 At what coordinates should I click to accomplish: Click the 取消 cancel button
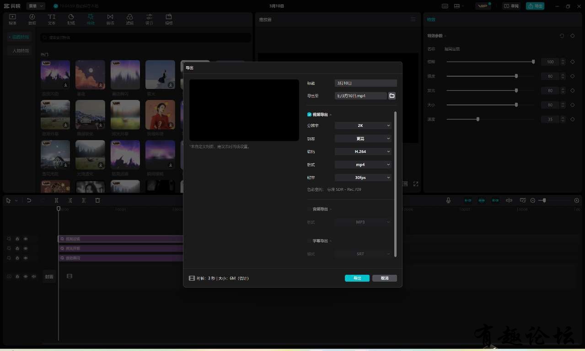pyautogui.click(x=384, y=278)
